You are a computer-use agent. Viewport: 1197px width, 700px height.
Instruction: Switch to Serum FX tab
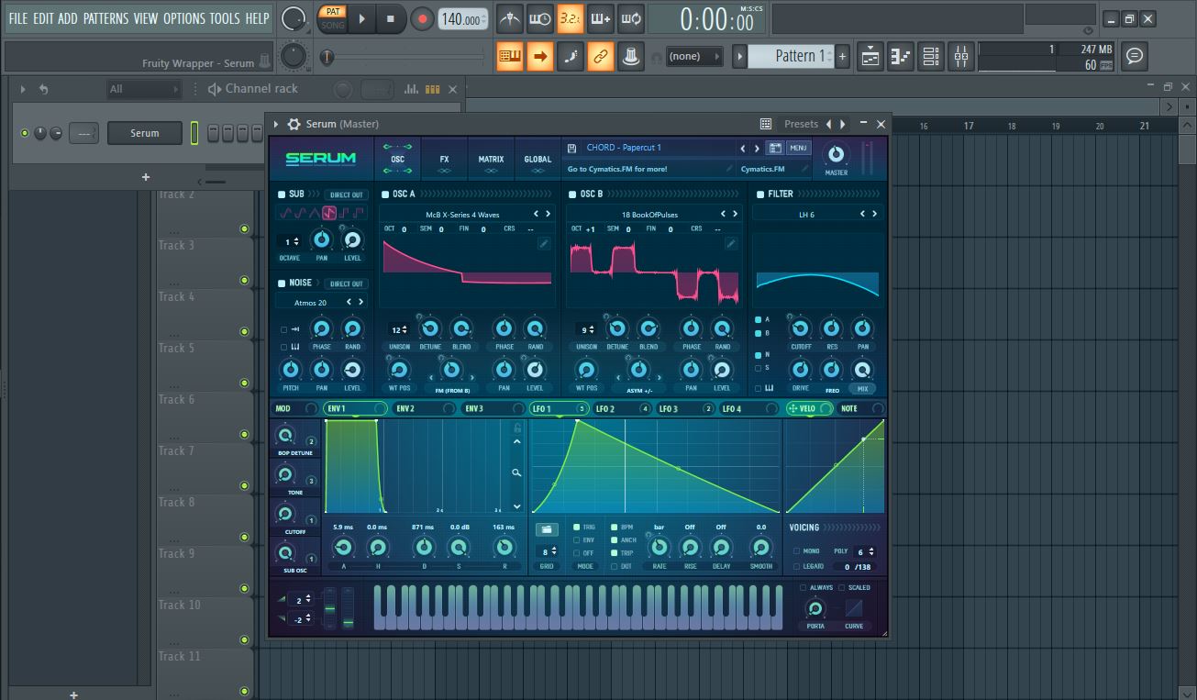[444, 158]
